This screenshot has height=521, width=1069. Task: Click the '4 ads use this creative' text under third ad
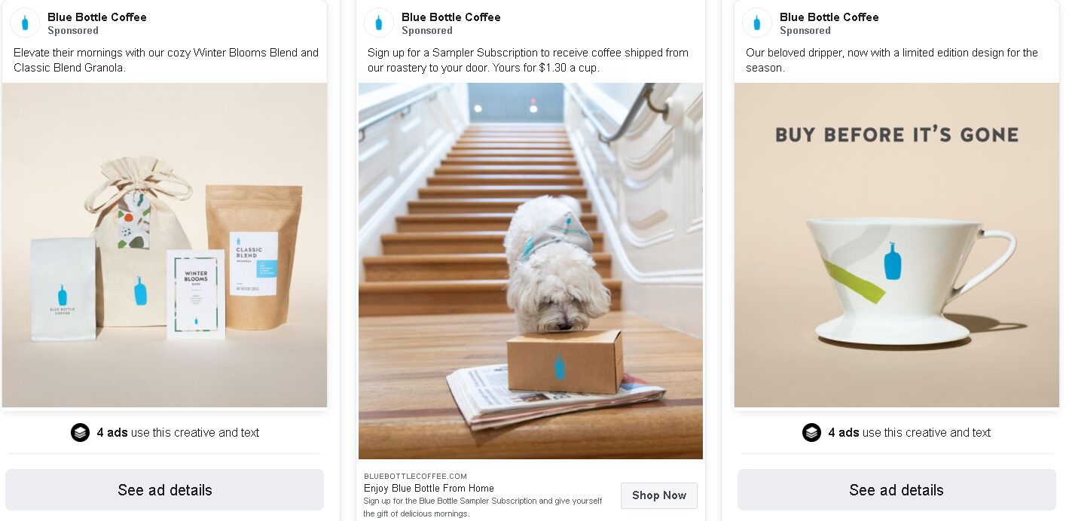pyautogui.click(x=909, y=432)
